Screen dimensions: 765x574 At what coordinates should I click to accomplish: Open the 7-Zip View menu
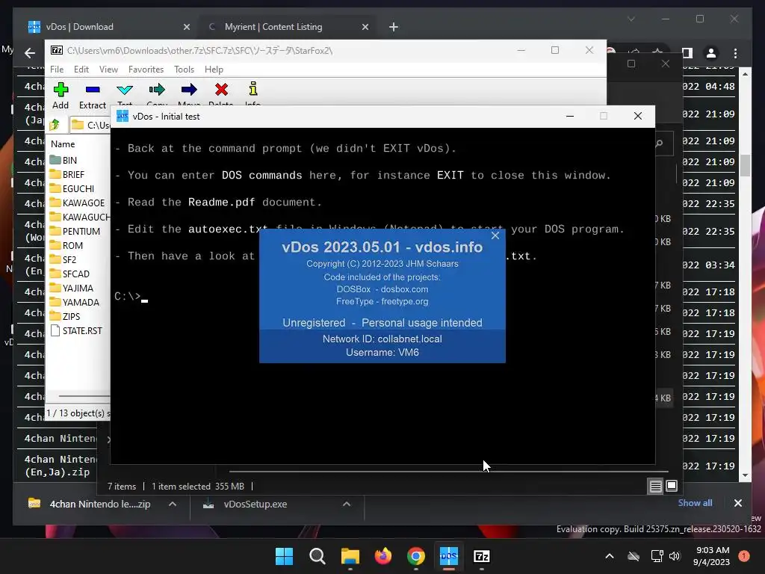click(x=108, y=70)
